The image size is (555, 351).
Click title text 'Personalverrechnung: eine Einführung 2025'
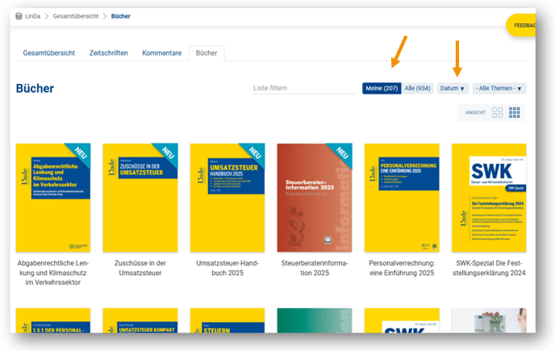click(x=402, y=268)
